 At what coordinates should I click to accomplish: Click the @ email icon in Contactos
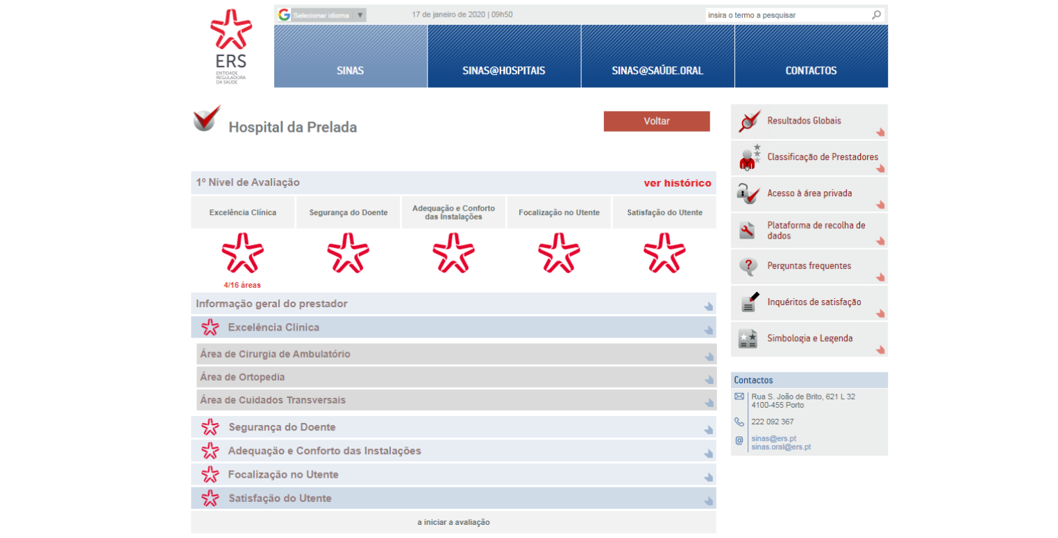[739, 440]
